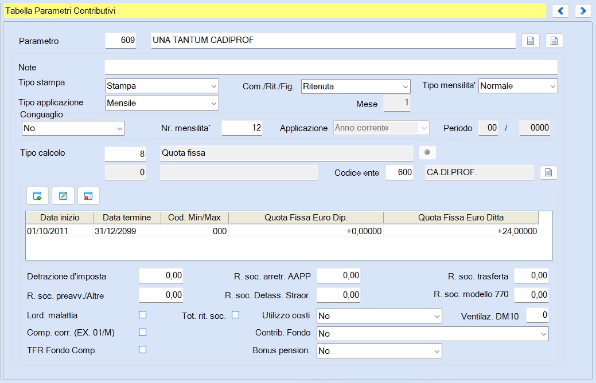Click the R. soc. Detass. Straor. field
The image size is (596, 383).
point(338,295)
